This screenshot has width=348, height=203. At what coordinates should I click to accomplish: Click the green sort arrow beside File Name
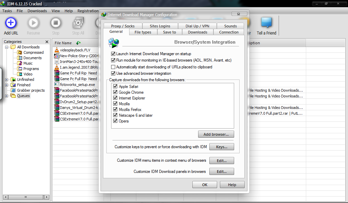pos(78,43)
